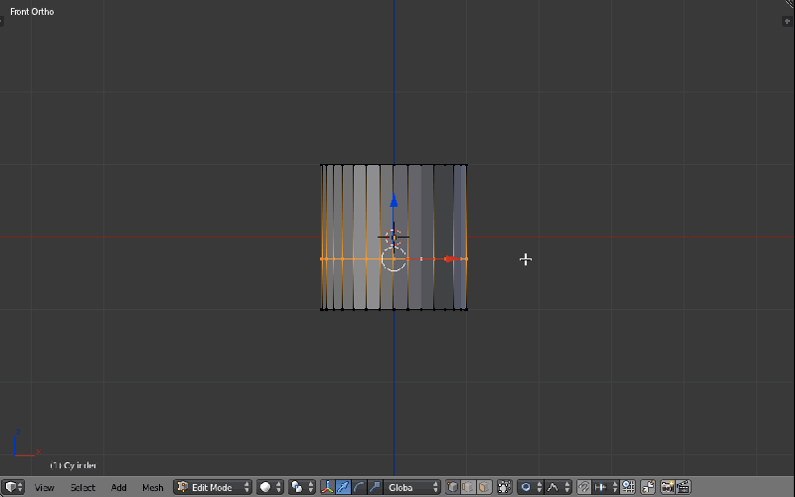The height and width of the screenshot is (497, 795).
Task: Expand the right properties panel plus tab
Action: (x=787, y=21)
